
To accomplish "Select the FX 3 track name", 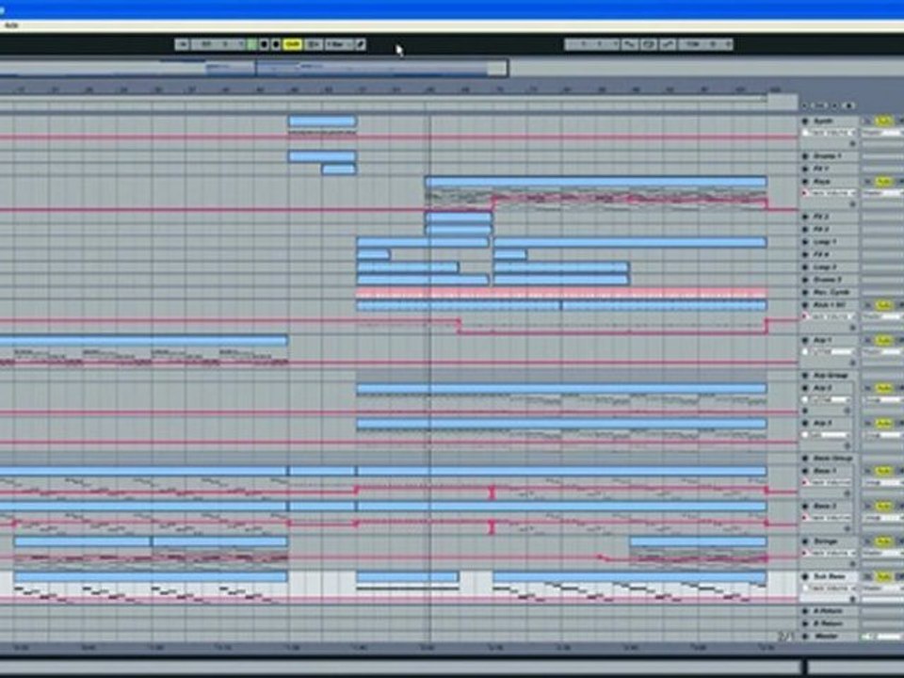I will pos(821,230).
